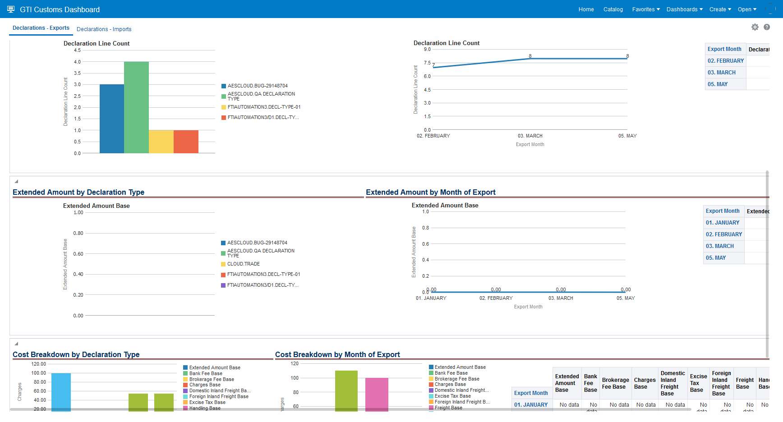
Task: Click the pink bar in Cost Breakdown by Month chart
Action: [x=377, y=394]
